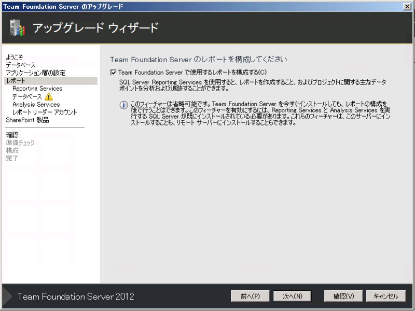415x311 pixels.
Task: Click the キャンセル button
Action: tap(385, 296)
